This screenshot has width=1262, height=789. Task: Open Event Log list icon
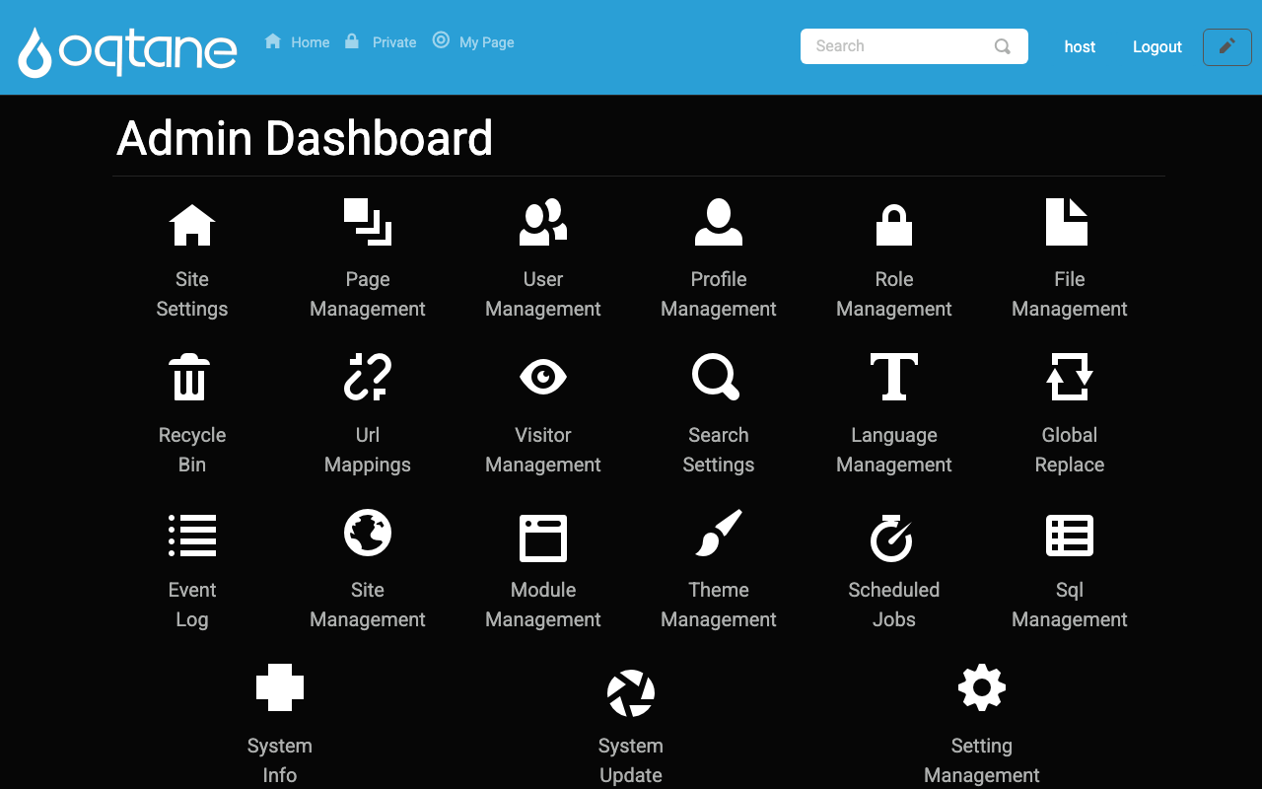tap(192, 536)
